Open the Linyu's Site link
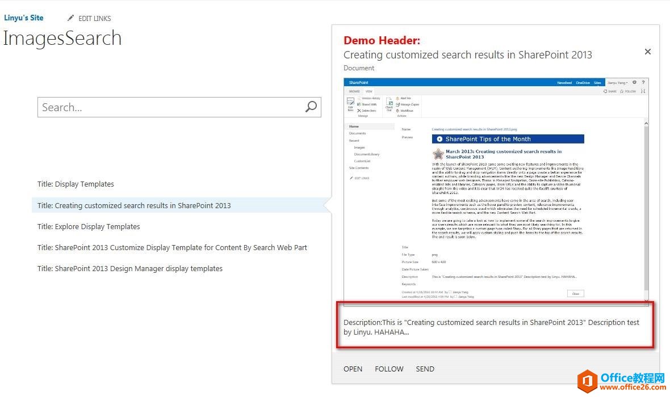This screenshot has width=670, height=397. point(23,18)
